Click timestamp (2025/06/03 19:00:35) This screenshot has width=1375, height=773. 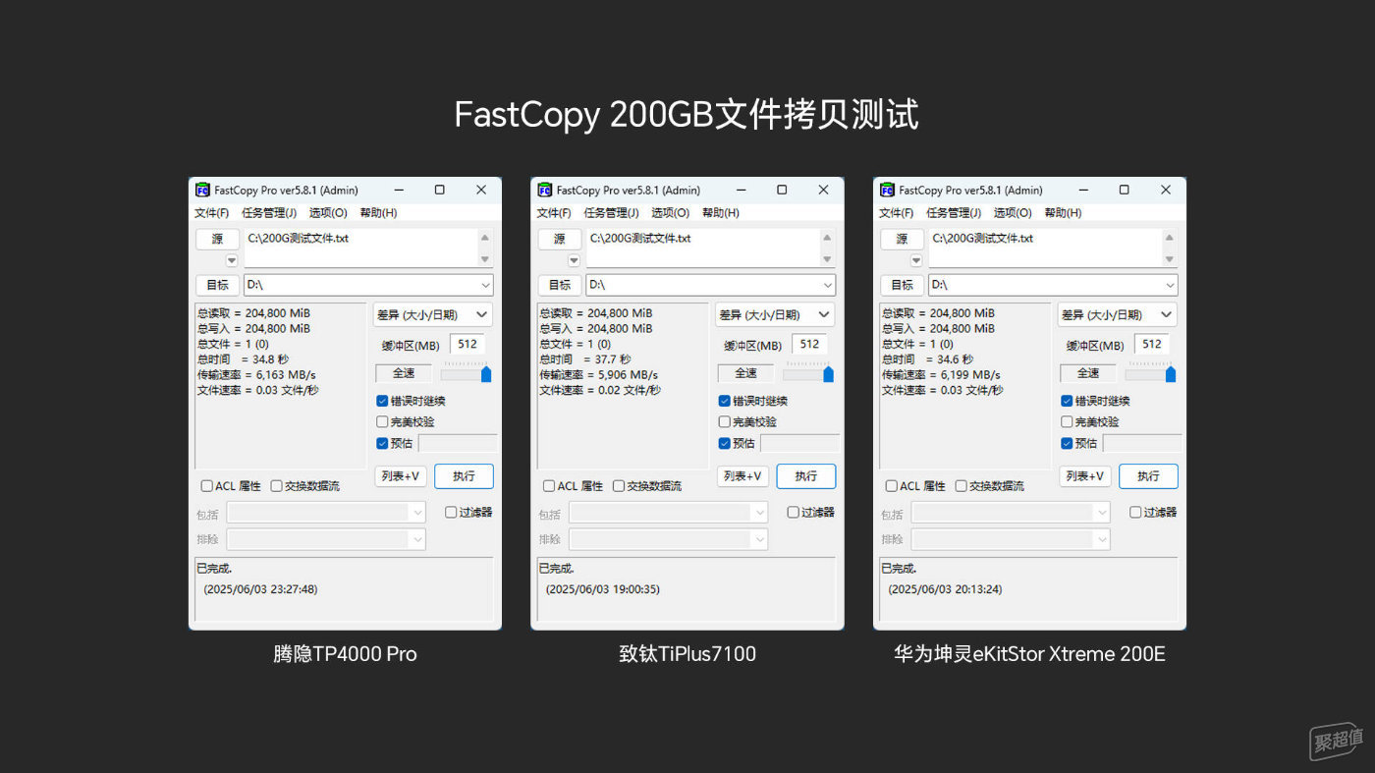tap(603, 589)
